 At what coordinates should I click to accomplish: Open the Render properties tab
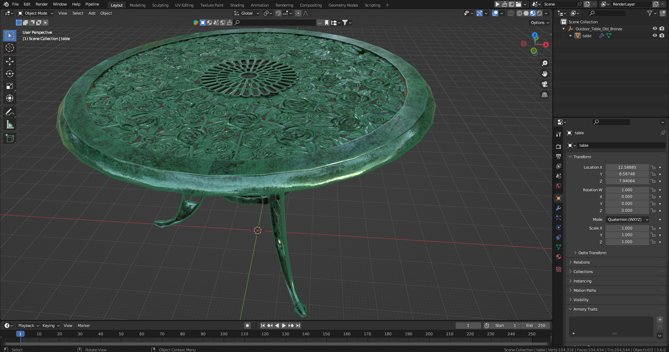(x=559, y=146)
